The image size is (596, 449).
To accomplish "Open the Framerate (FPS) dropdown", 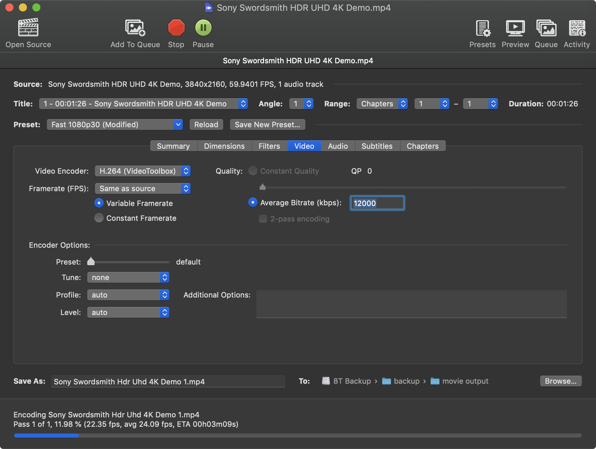I will click(x=143, y=188).
